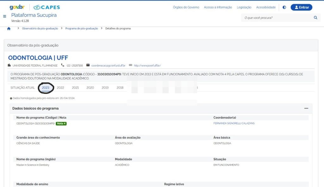
Task: Go to Observatório da pós-graduação breadcrumb
Action: coord(40,28)
